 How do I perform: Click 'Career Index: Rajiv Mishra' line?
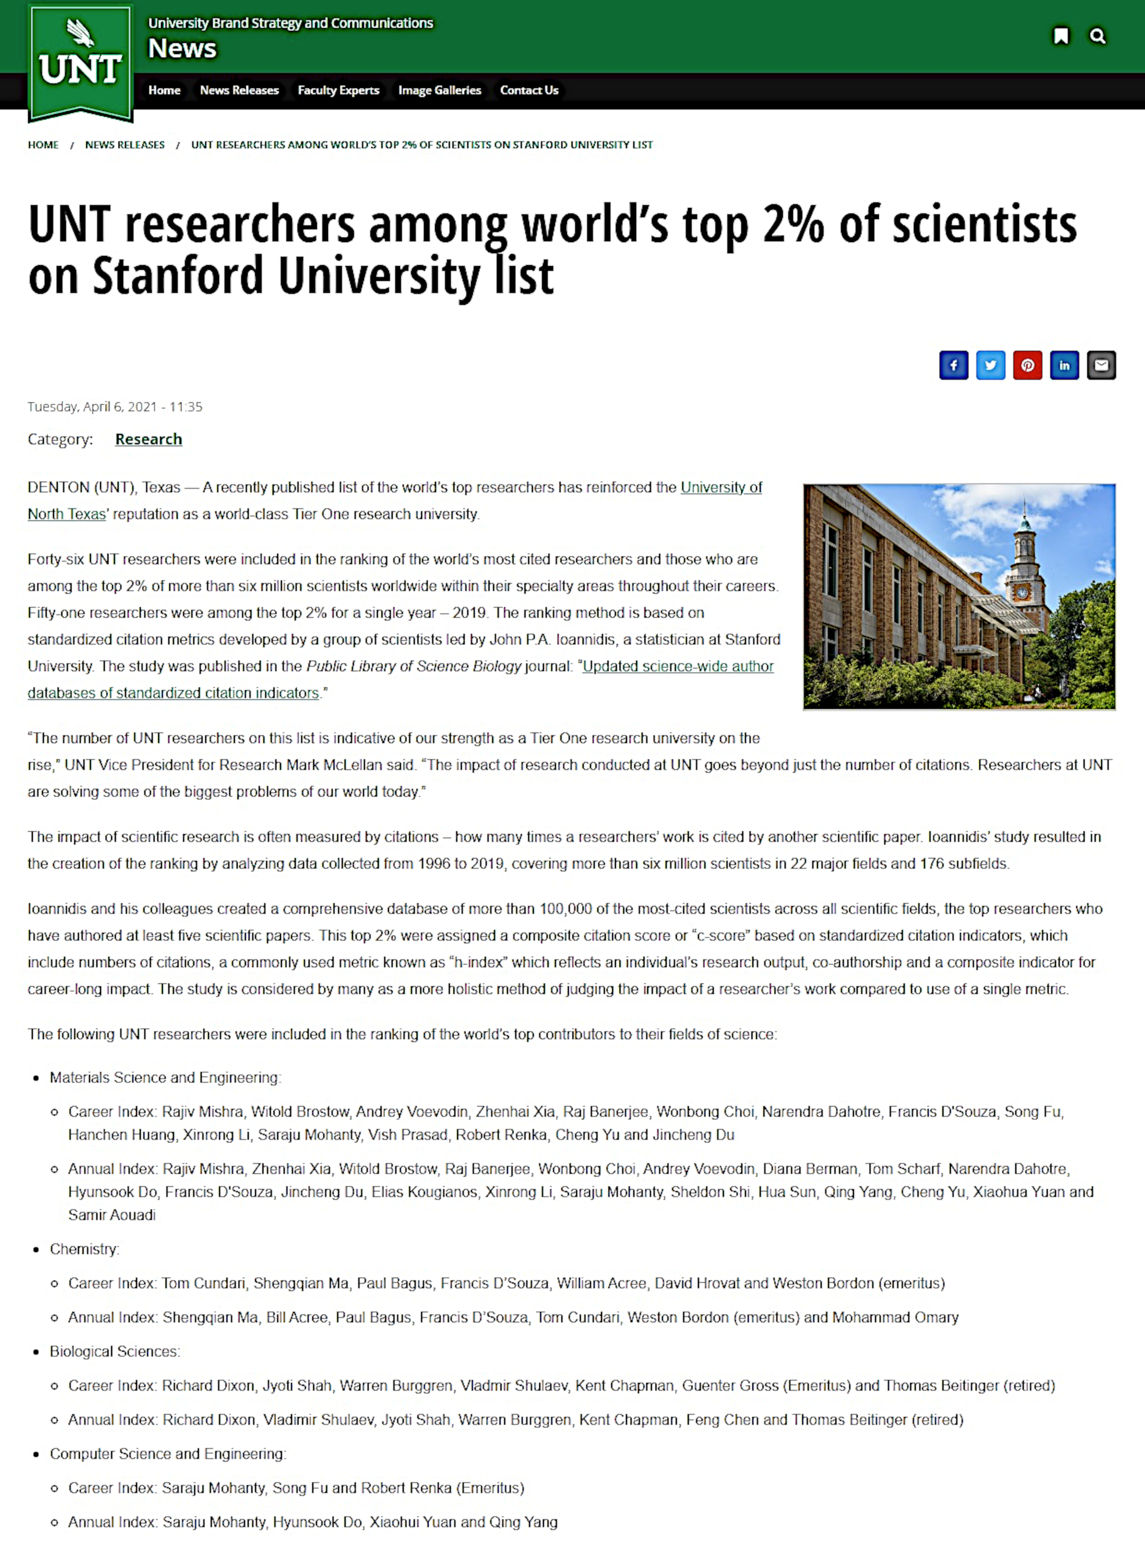(x=566, y=1123)
